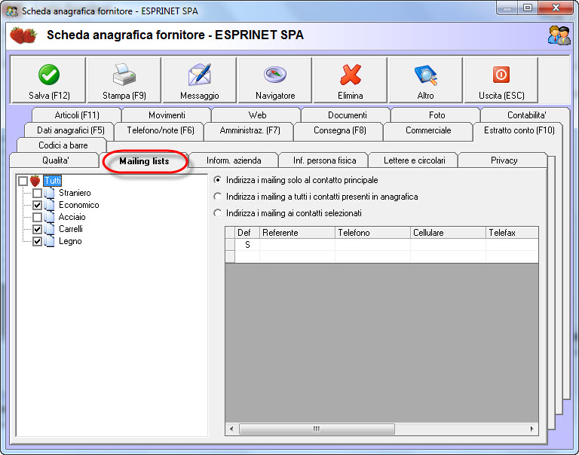This screenshot has width=579, height=455.
Task: Click the Uscita (ESC) exit button
Action: pos(501,80)
